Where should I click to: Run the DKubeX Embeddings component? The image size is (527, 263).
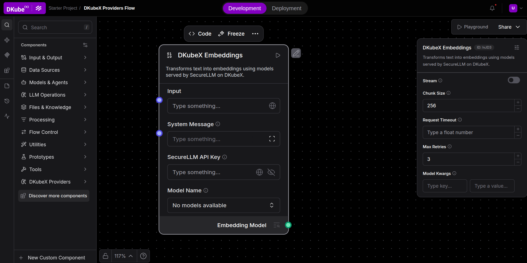point(278,55)
